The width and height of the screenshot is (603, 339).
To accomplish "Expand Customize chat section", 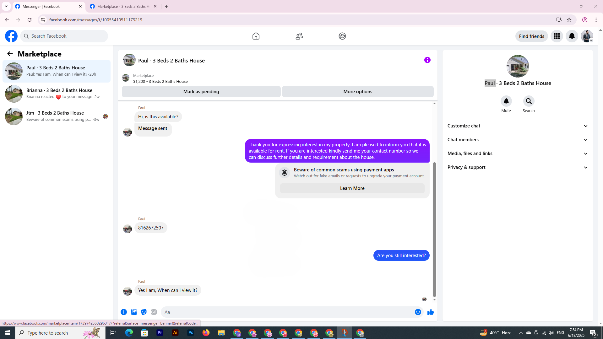I will [x=518, y=126].
